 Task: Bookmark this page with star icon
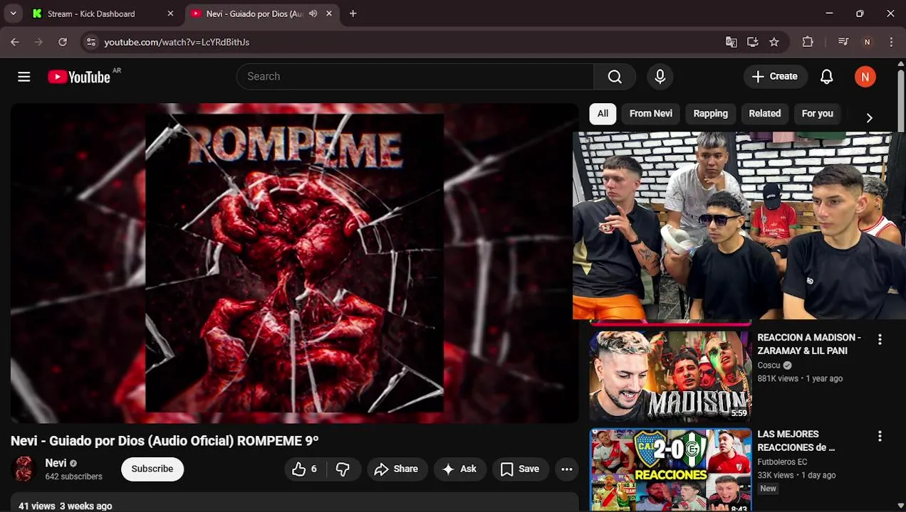pos(774,42)
